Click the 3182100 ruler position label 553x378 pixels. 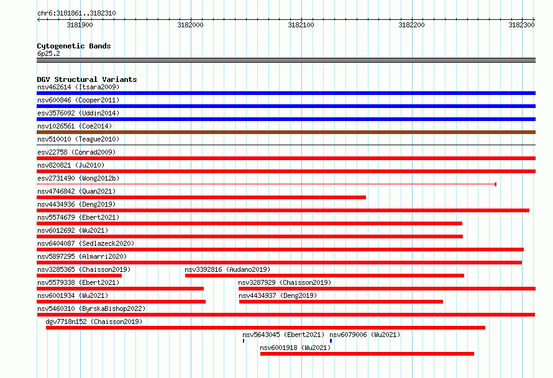[301, 25]
